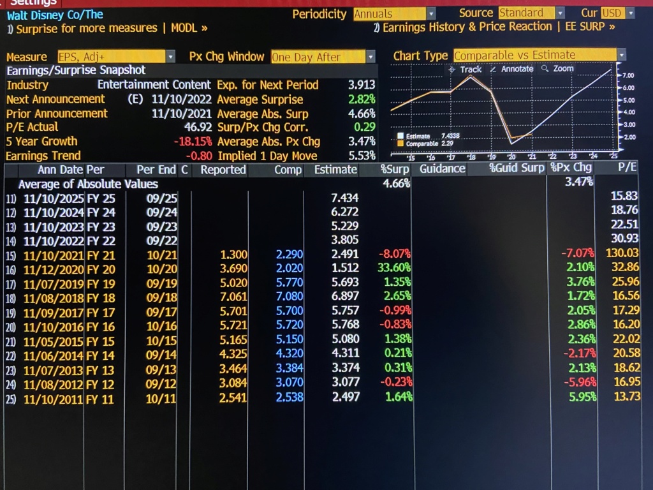
Task: Click the Estimate column header in the table
Action: pyautogui.click(x=335, y=169)
